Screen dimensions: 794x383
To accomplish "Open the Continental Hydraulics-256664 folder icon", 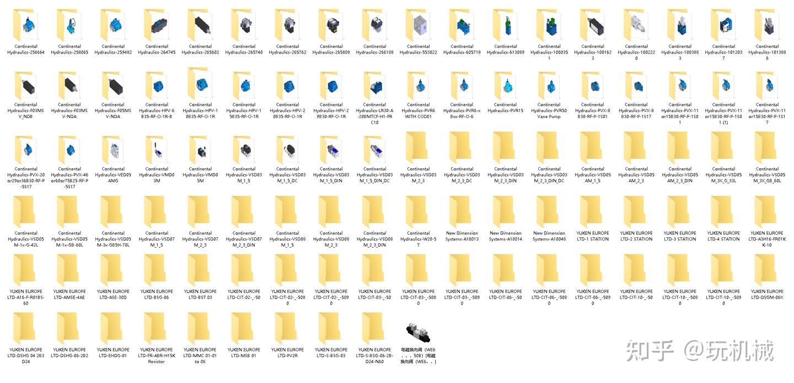I will (x=26, y=25).
